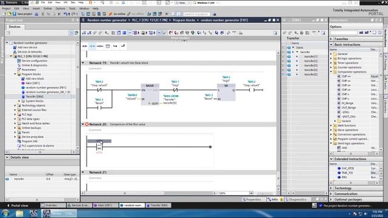The height and width of the screenshot is (218, 388).
Task: Open the Window menu
Action: point(84,8)
